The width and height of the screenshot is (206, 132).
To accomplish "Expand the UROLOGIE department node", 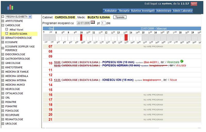I will [3, 124].
